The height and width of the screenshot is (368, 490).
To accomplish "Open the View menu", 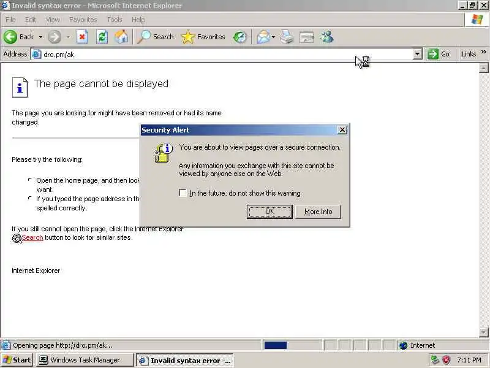I will [53, 20].
